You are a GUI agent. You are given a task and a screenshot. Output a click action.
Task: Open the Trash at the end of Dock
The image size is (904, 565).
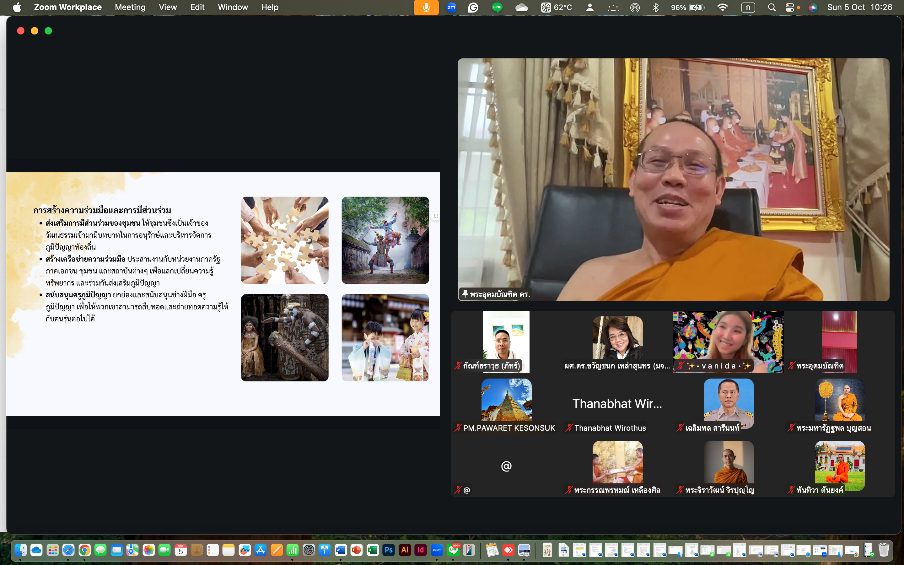(x=884, y=550)
